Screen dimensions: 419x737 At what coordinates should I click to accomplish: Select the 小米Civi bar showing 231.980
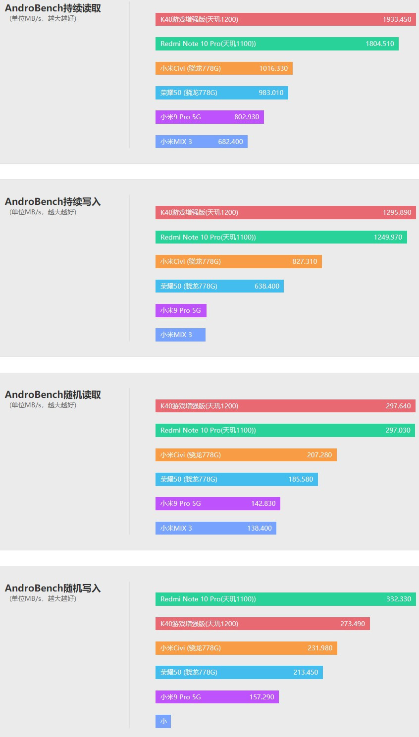tap(246, 648)
